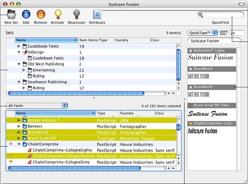
Task: Toggle activation dot beside ChaletComprime family
Action: (10, 144)
